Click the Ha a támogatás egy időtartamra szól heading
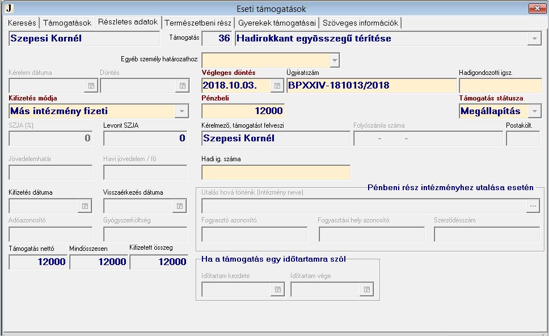The height and width of the screenshot is (336, 549). [273, 259]
